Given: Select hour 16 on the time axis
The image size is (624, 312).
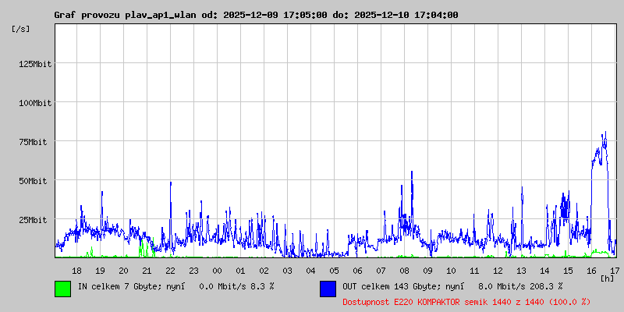Looking at the screenshot, I should 591,270.
